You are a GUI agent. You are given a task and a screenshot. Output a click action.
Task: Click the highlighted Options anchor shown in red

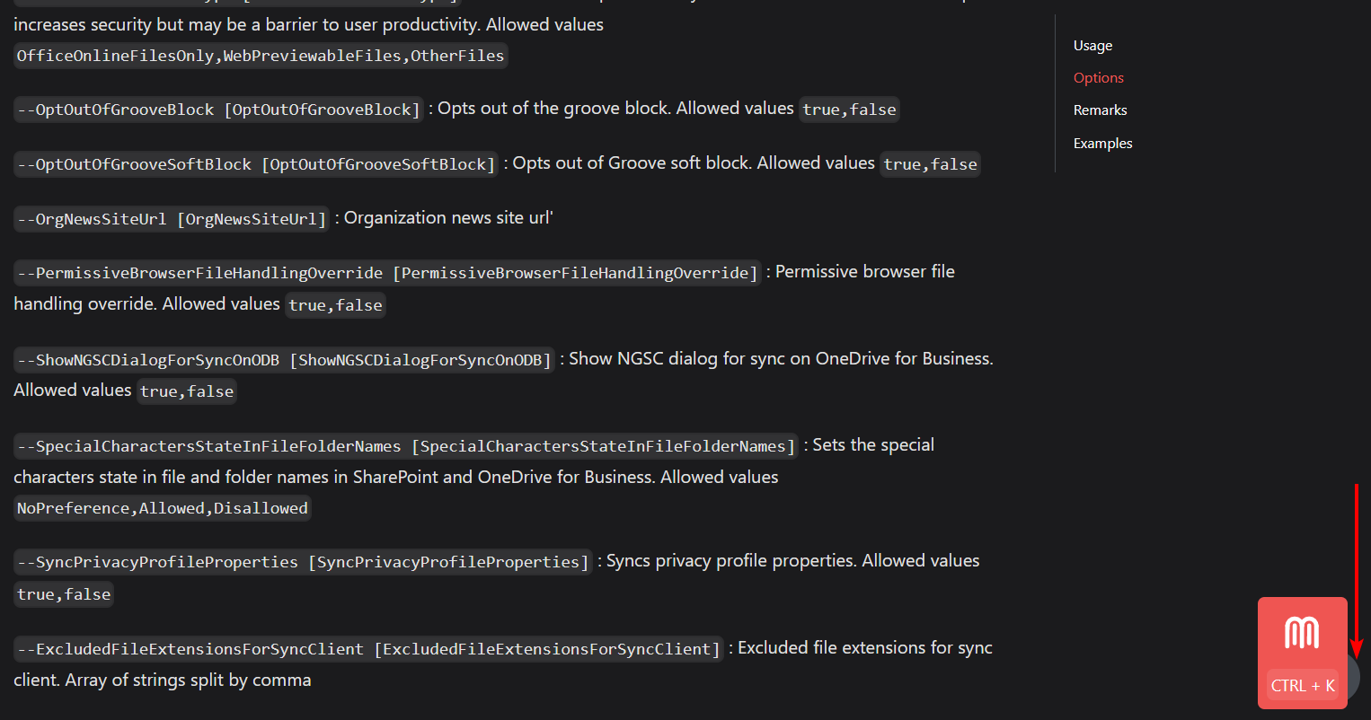point(1098,77)
